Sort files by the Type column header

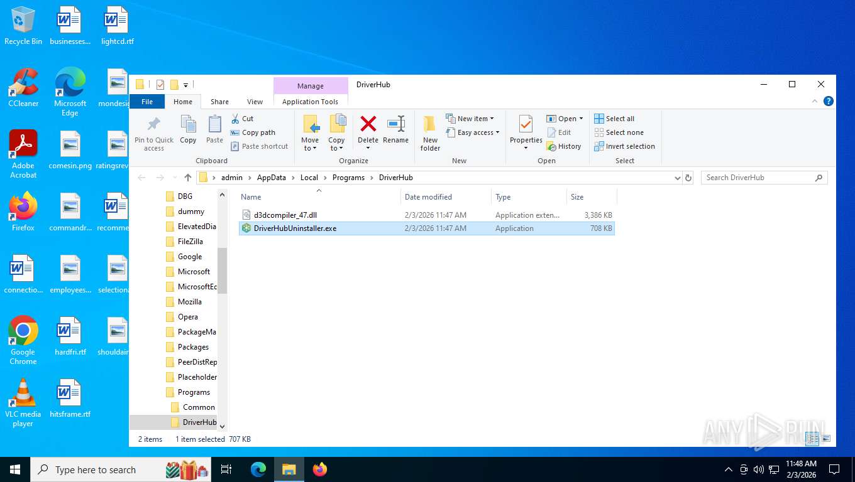point(529,197)
